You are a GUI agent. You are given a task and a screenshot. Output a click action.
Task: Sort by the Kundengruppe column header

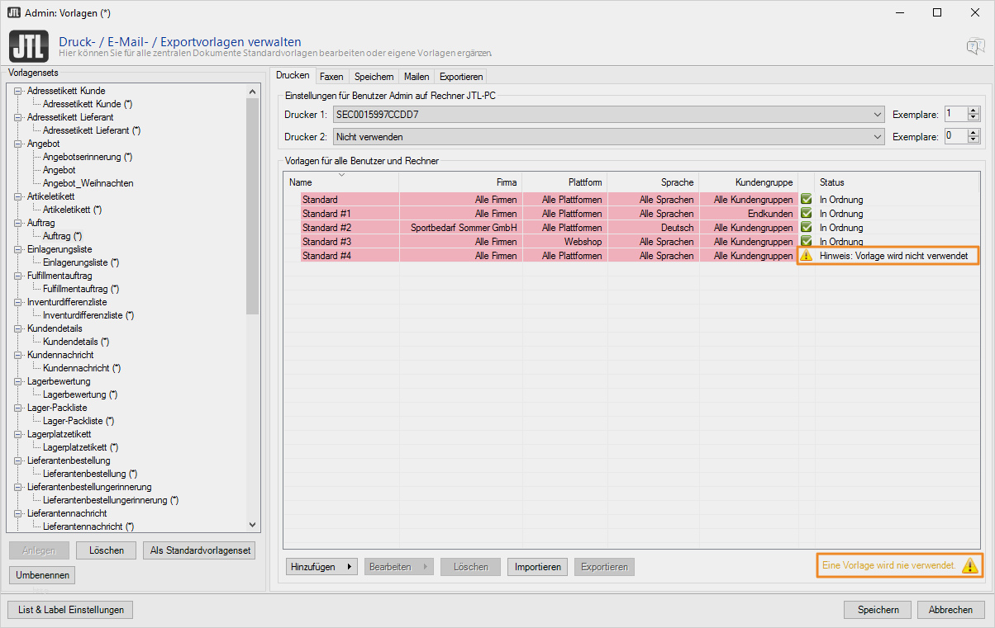[748, 182]
